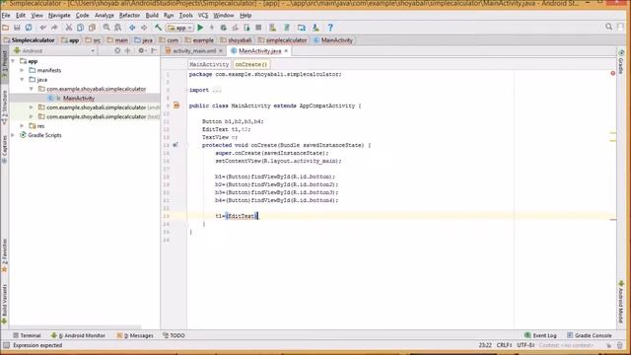The height and width of the screenshot is (355, 631).
Task: Click the Make Project hammer icon
Action: pyautogui.click(x=158, y=28)
